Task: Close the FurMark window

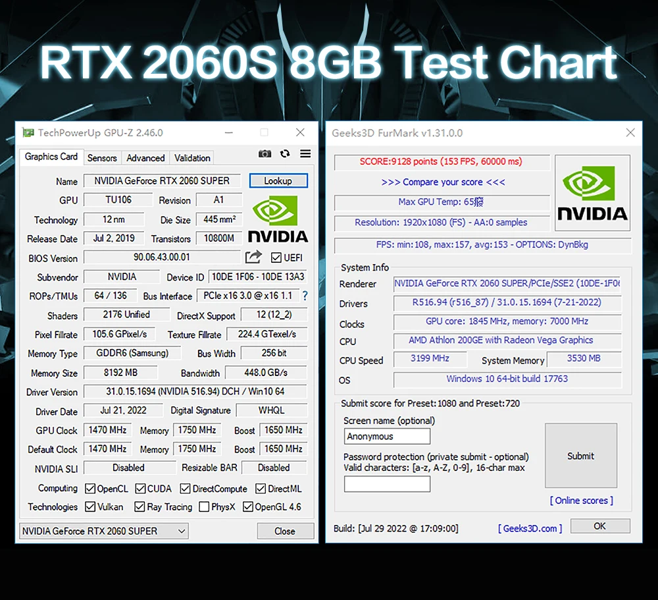Action: coord(630,133)
